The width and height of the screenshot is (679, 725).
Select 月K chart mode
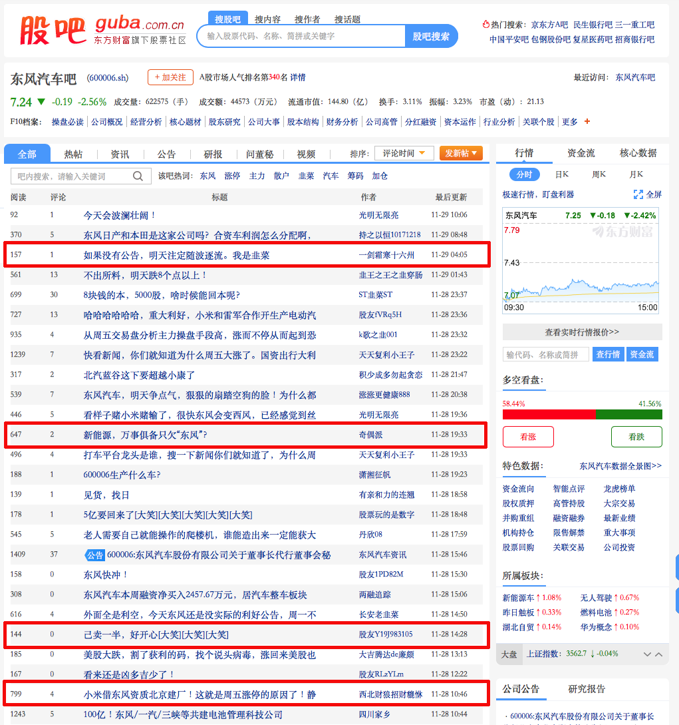coord(636,174)
